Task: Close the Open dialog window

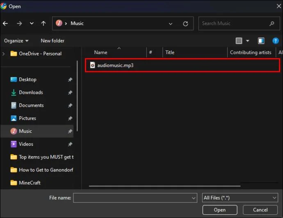Action: pos(278,6)
